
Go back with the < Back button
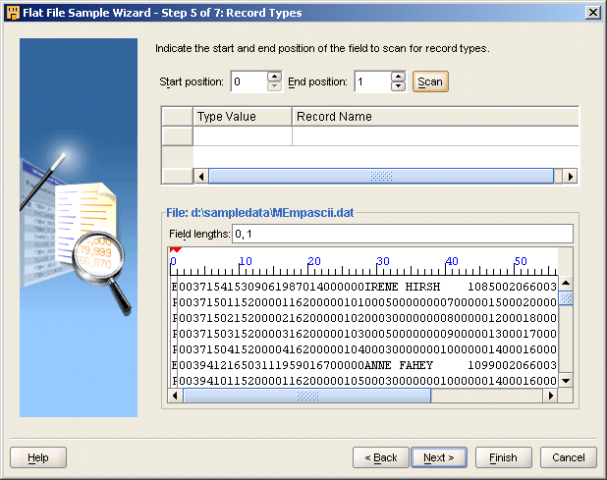[381, 457]
